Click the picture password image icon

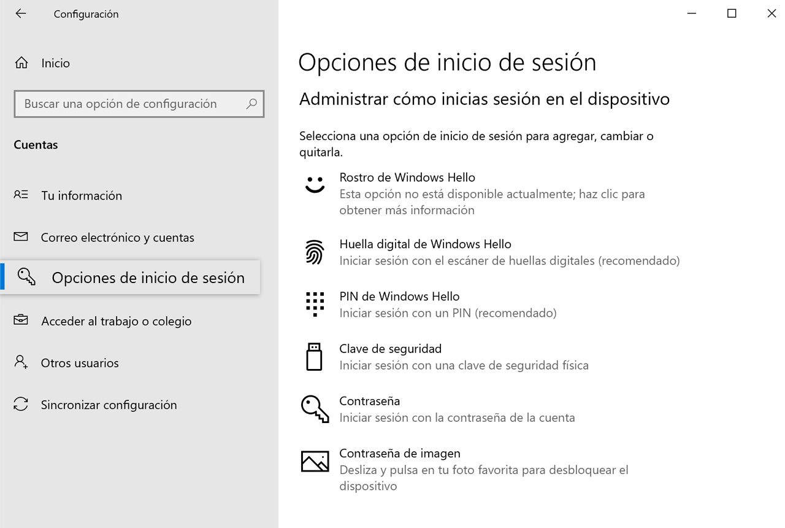click(315, 461)
